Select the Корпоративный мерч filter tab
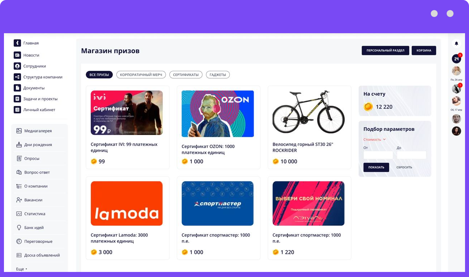This screenshot has height=277, width=469. pos(141,75)
